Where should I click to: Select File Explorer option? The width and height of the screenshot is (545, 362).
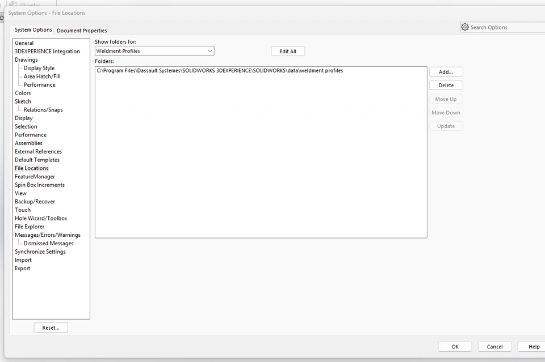(30, 227)
